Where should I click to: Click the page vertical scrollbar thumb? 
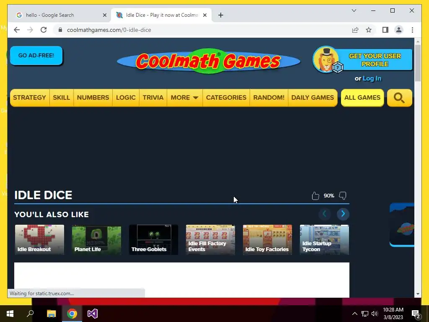click(x=418, y=63)
